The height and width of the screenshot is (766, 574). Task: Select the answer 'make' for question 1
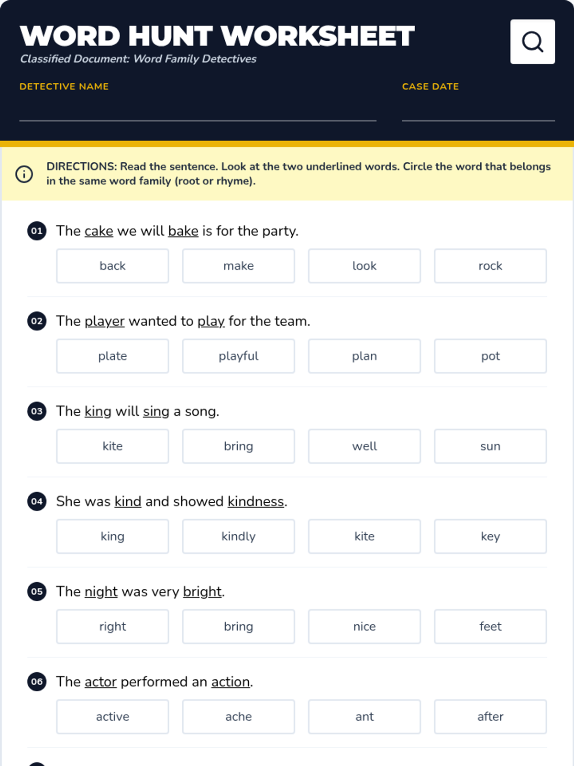(238, 266)
